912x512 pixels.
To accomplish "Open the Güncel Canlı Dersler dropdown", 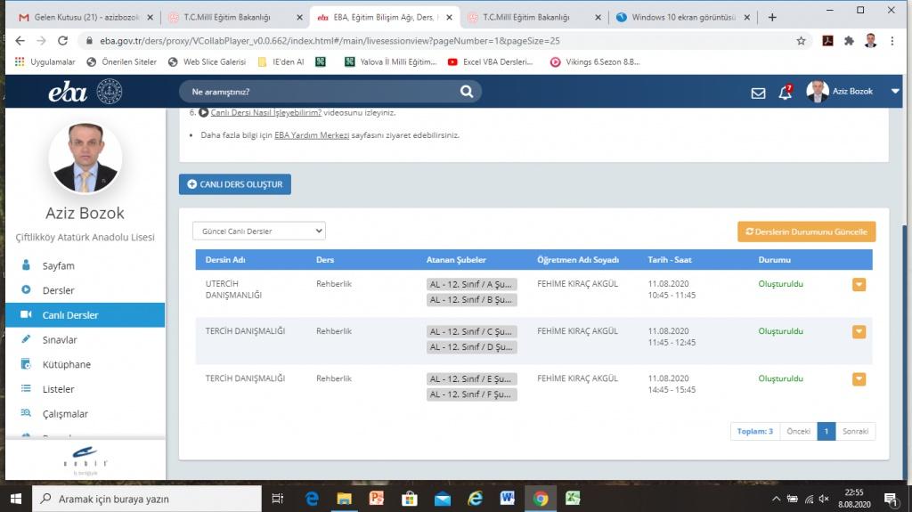I will (259, 232).
